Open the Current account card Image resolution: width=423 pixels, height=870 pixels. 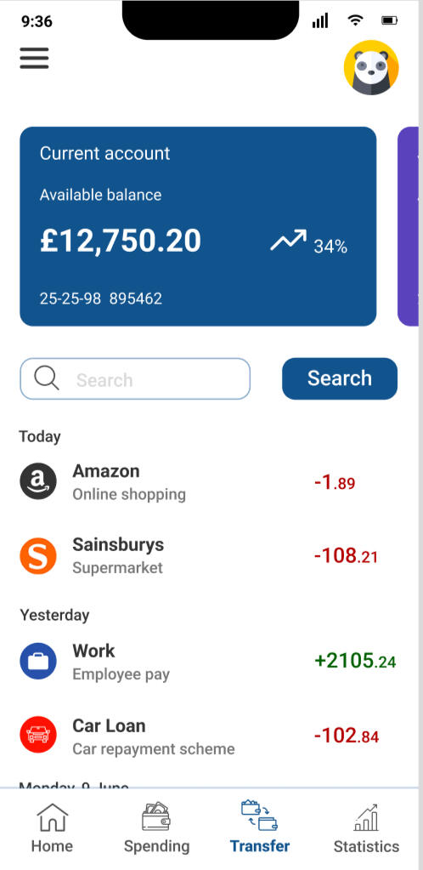198,226
